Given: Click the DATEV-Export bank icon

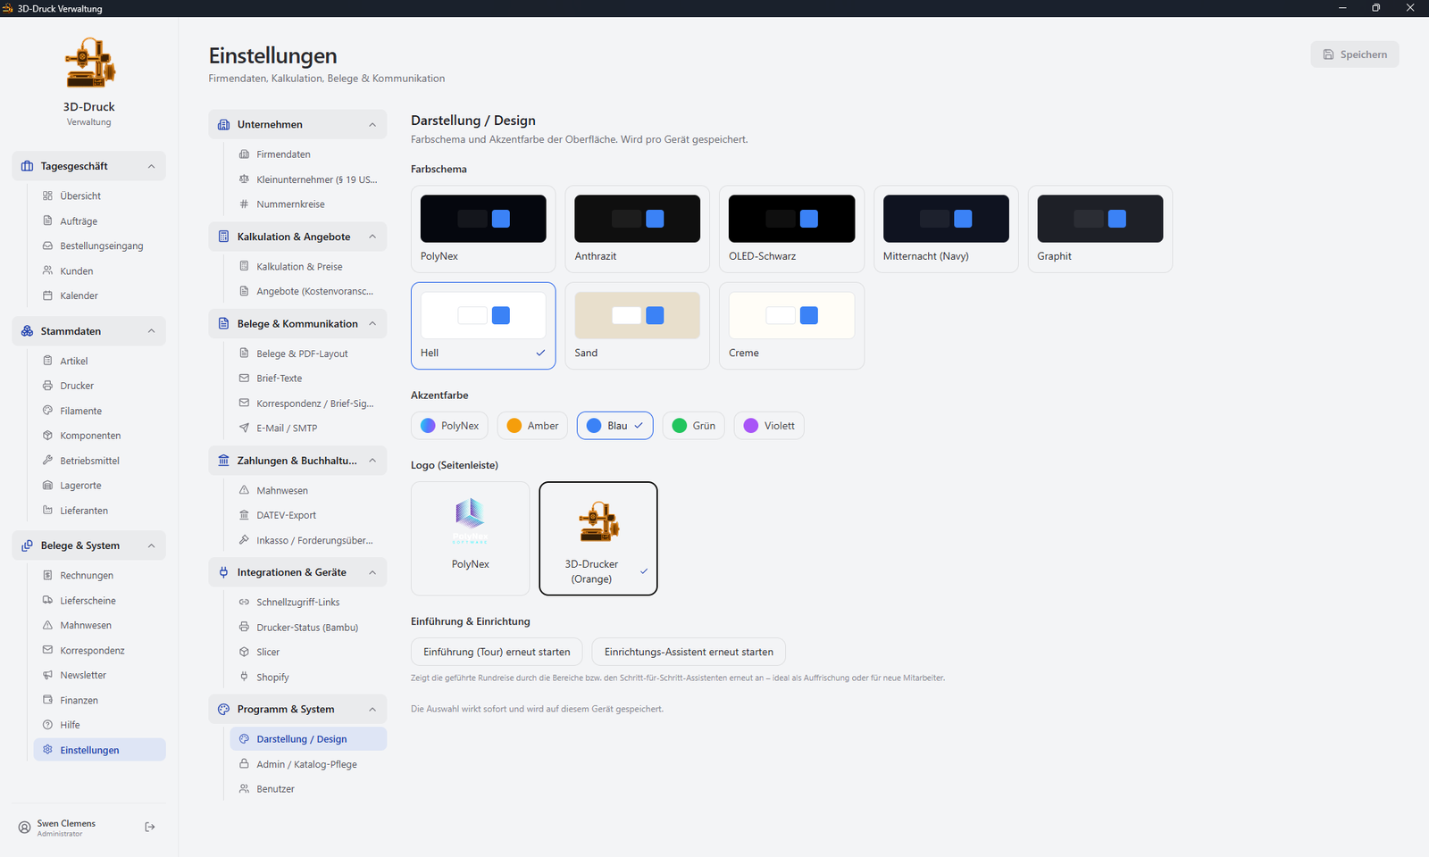Looking at the screenshot, I should click(x=244, y=515).
